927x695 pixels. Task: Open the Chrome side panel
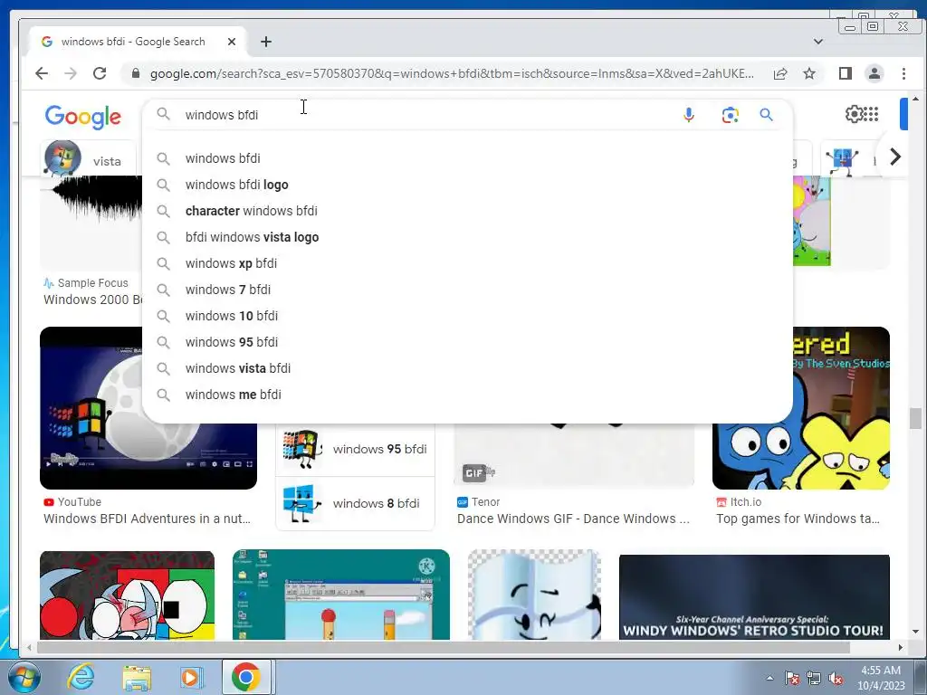click(x=846, y=73)
